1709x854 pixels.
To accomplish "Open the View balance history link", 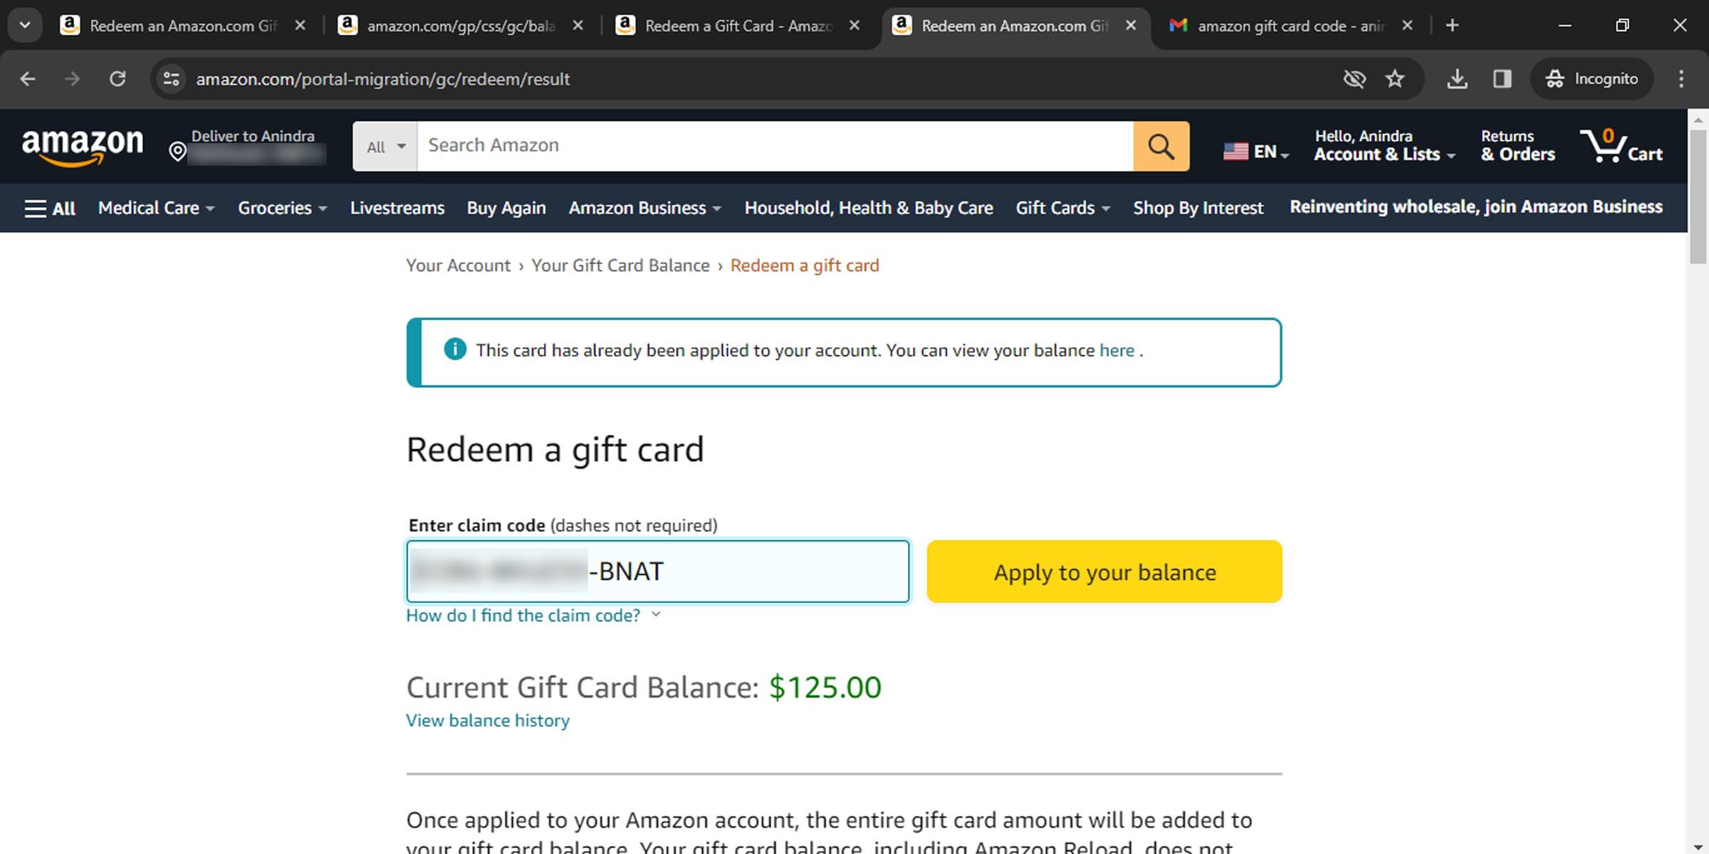I will pyautogui.click(x=488, y=721).
